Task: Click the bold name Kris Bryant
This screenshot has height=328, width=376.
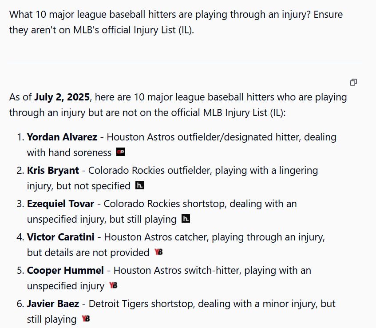Action: [x=53, y=171]
